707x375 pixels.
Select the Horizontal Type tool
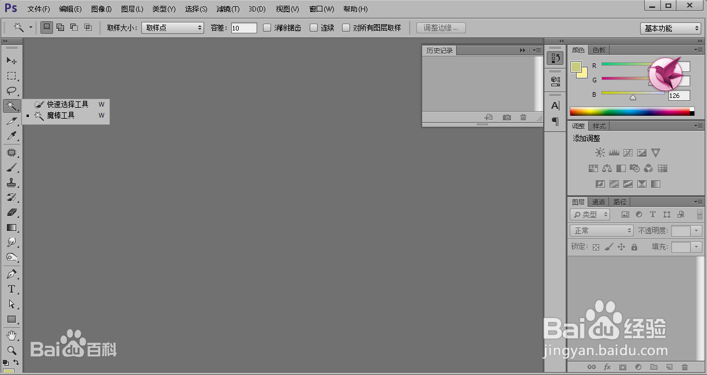tap(12, 289)
